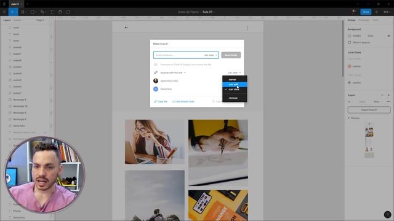Click the Copy link link

[161, 101]
